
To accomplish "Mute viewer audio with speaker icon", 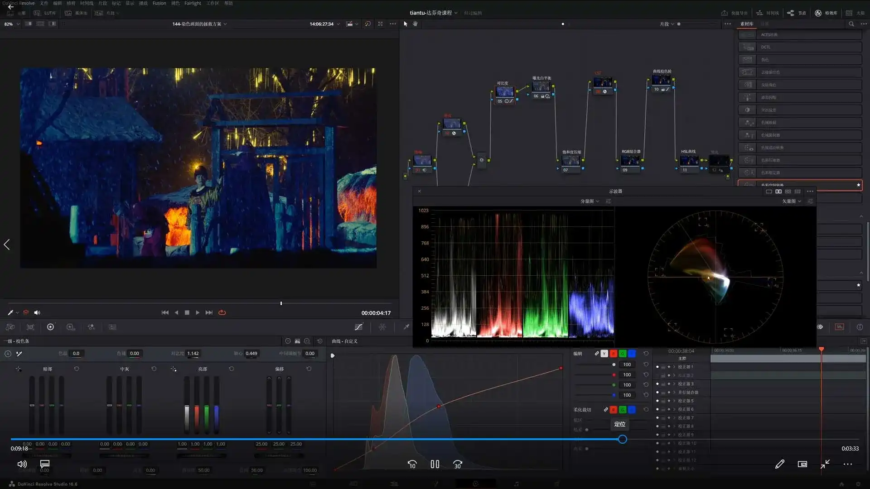I will [37, 313].
